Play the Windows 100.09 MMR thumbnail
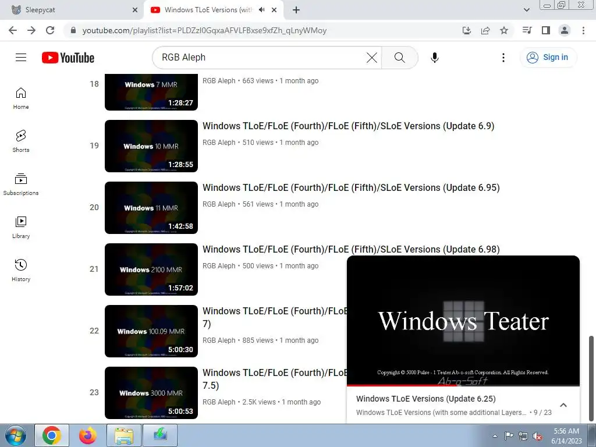Viewport: 596px width, 447px height. (151, 331)
